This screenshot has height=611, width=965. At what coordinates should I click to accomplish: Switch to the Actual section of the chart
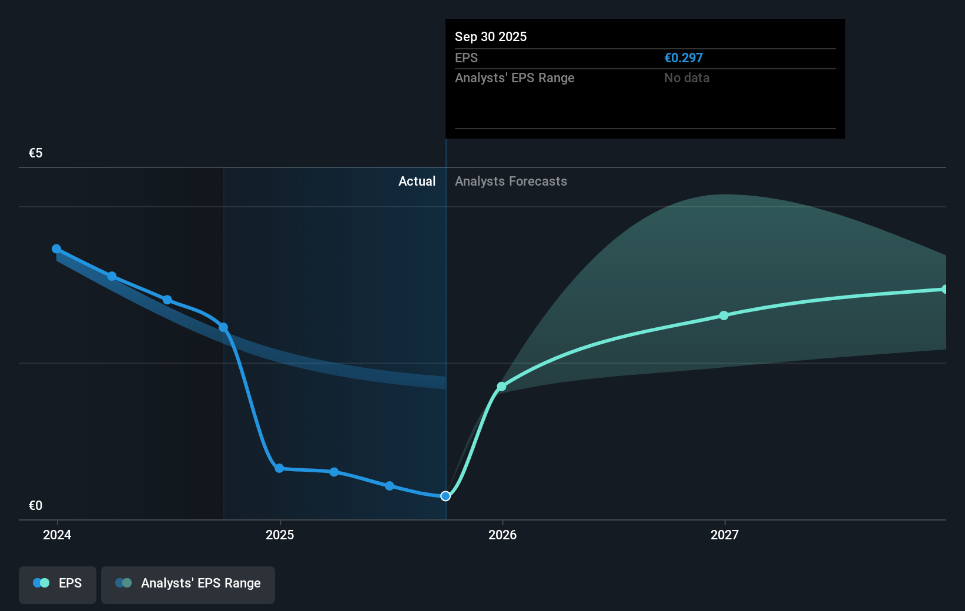click(x=417, y=182)
